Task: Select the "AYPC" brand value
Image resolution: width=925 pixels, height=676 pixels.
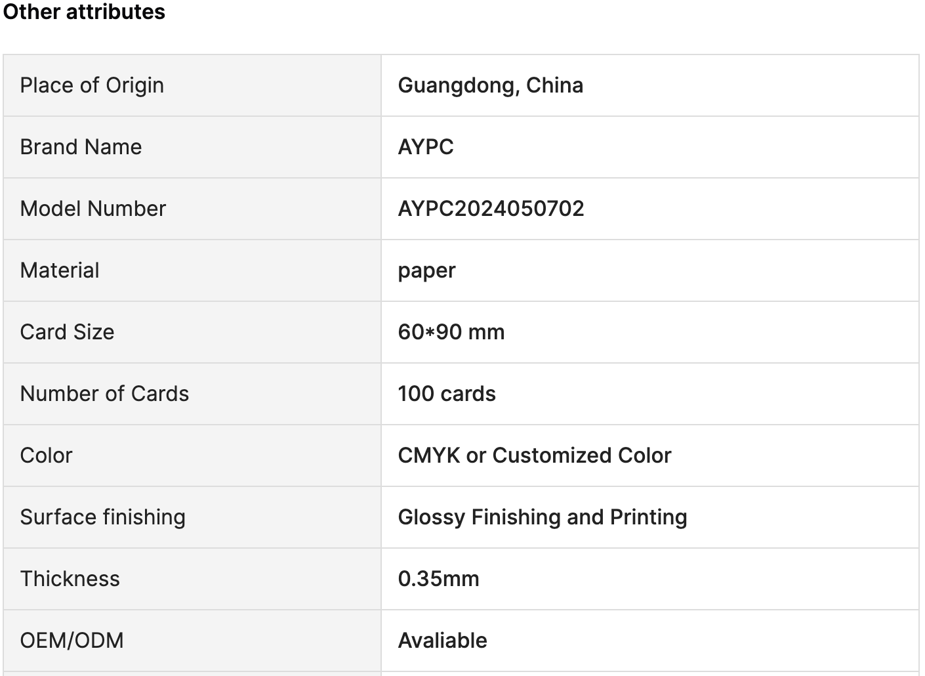Action: click(425, 147)
